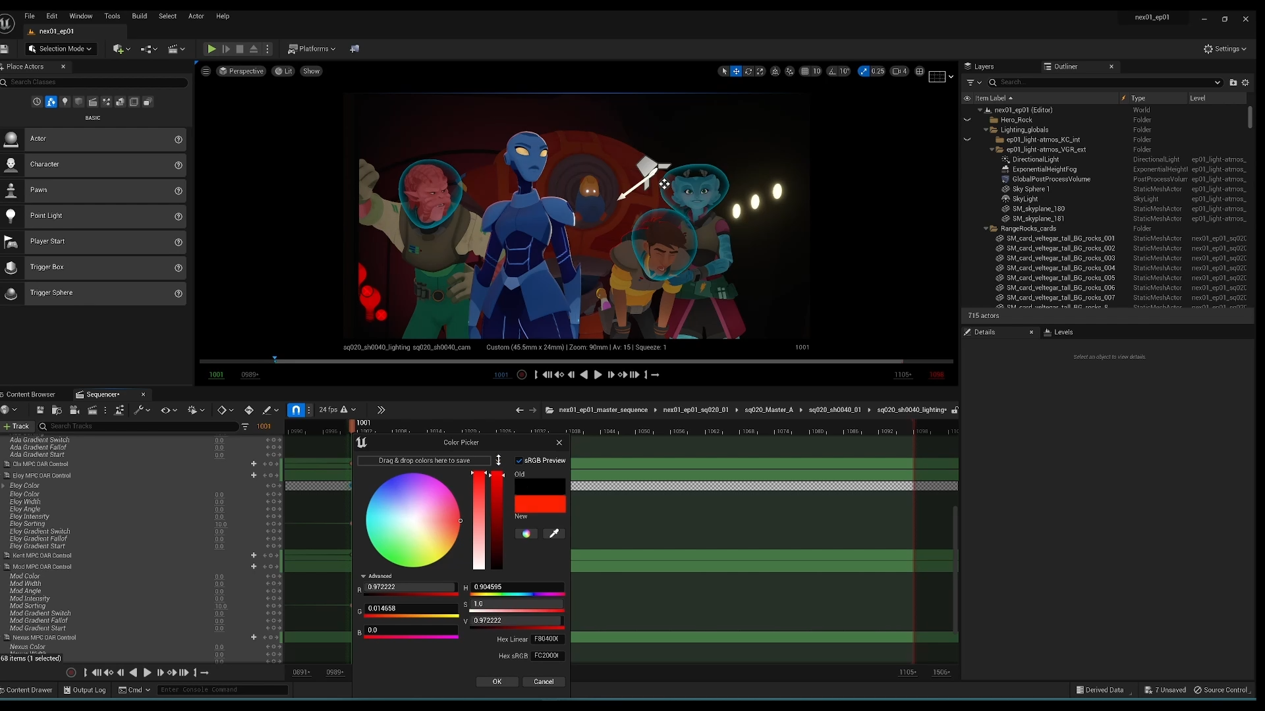Image resolution: width=1265 pixels, height=711 pixels.
Task: Click viewport play forward button
Action: coord(598,375)
